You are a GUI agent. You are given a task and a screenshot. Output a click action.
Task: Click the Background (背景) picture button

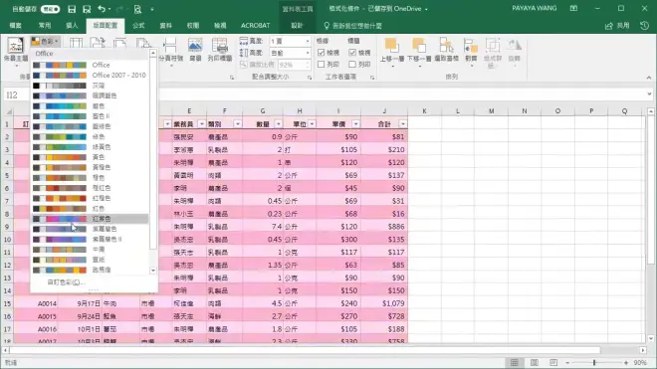[x=195, y=51]
